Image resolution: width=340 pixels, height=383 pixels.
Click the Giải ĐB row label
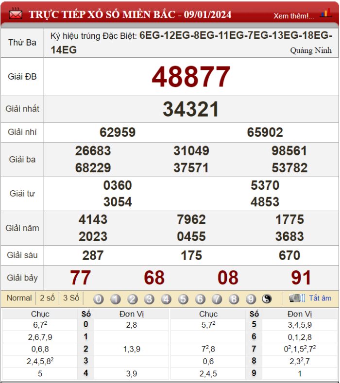pyautogui.click(x=22, y=77)
